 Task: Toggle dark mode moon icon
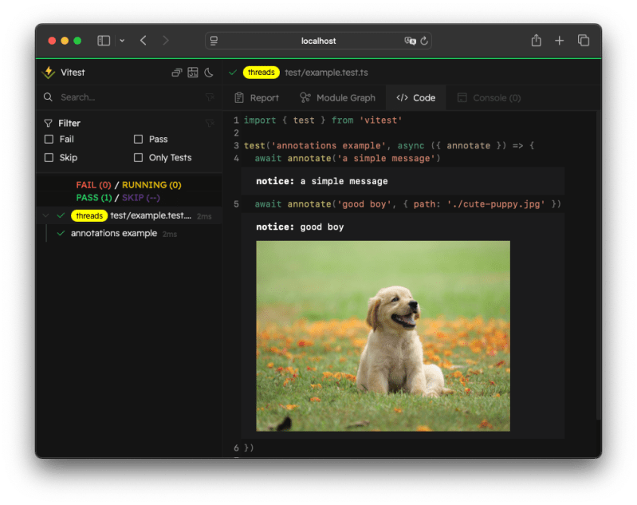tap(209, 73)
